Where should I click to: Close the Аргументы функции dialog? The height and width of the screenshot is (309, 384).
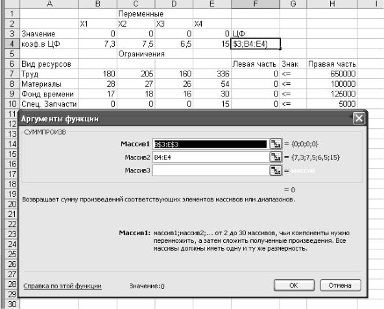coord(359,119)
